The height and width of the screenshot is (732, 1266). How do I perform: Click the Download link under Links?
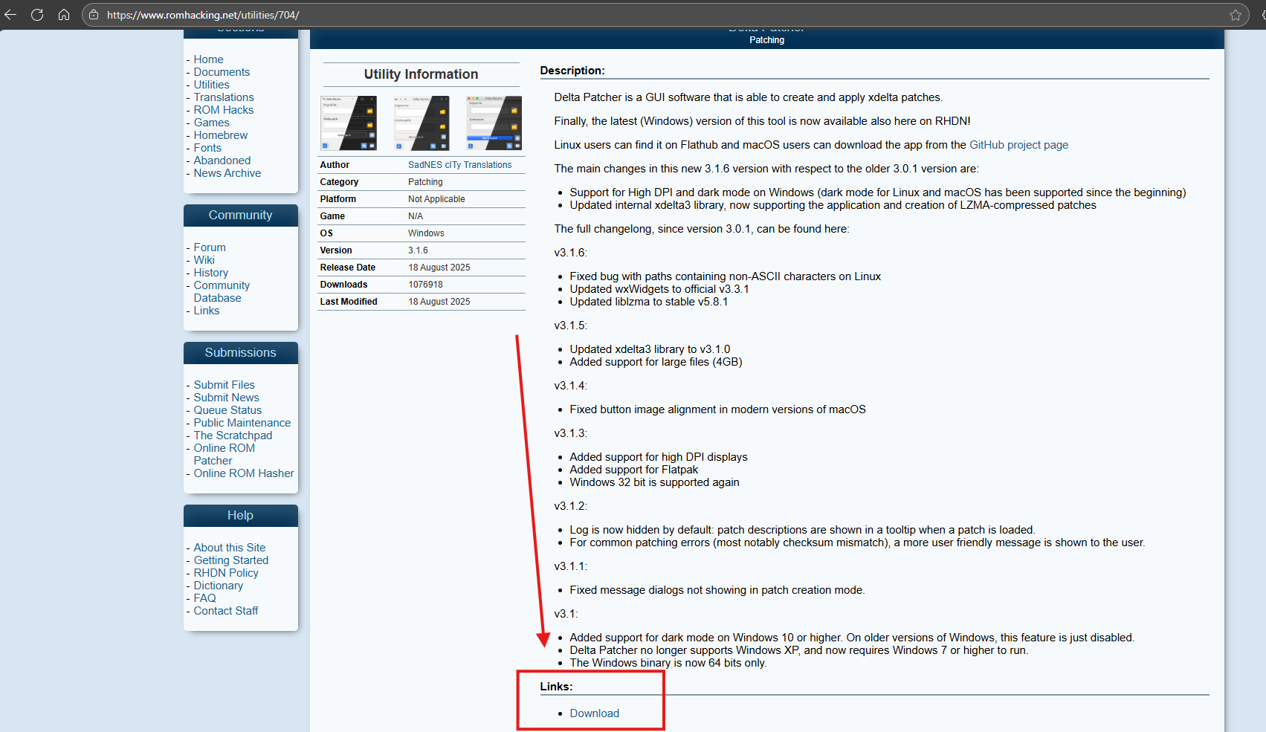tap(594, 713)
